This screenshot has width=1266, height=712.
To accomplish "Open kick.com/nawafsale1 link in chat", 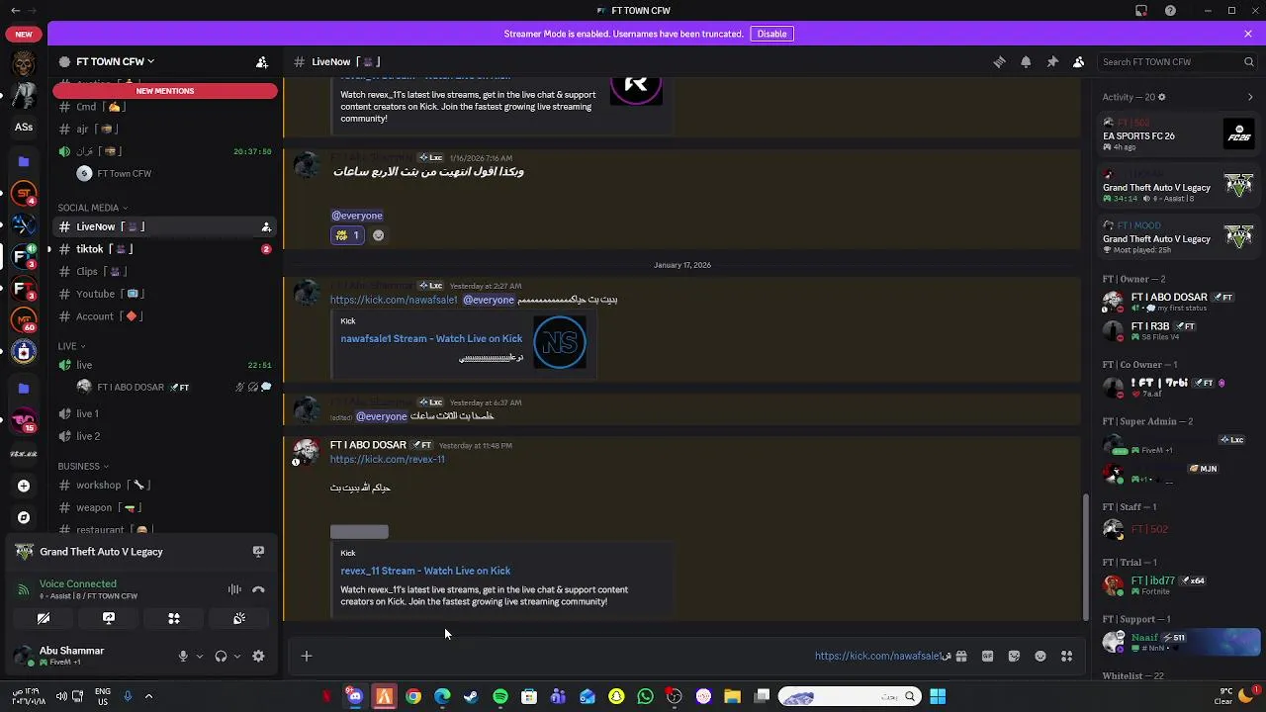I will click(394, 300).
